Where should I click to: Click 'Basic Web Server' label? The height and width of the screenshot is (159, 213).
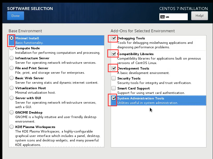29,78
